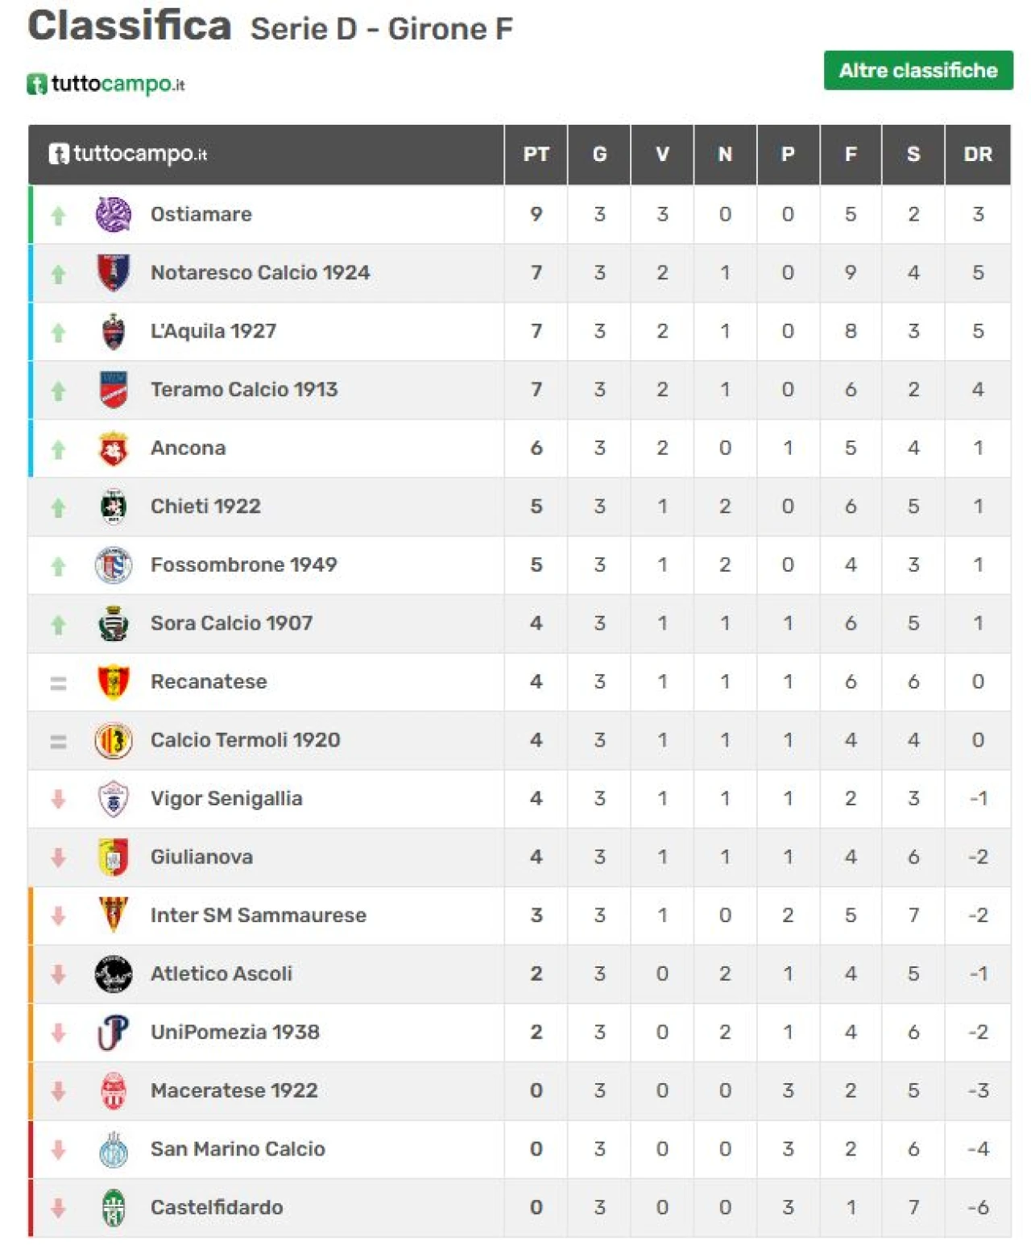Click the Giulianova team name

pos(201,857)
